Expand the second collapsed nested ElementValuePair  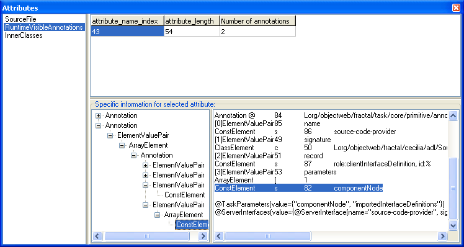[145, 176]
